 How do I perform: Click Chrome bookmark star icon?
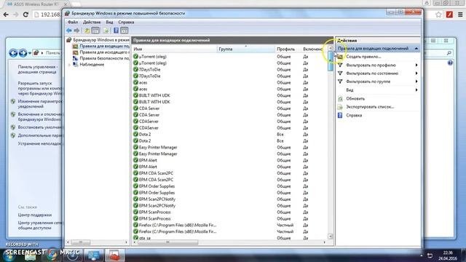click(x=438, y=15)
